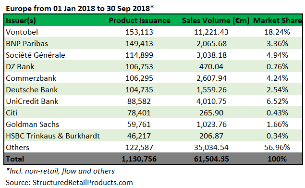305x188 pixels.
Task: Click the Europe date range title
Action: (x=80, y=9)
